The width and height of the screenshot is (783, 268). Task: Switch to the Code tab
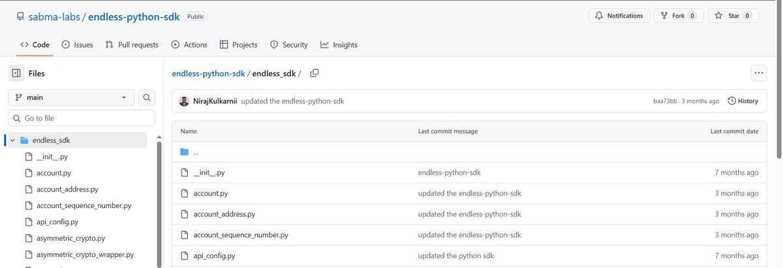[35, 45]
